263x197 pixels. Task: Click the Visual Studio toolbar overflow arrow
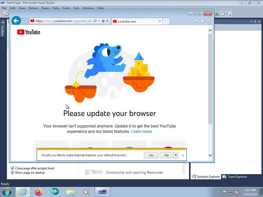click(230, 15)
